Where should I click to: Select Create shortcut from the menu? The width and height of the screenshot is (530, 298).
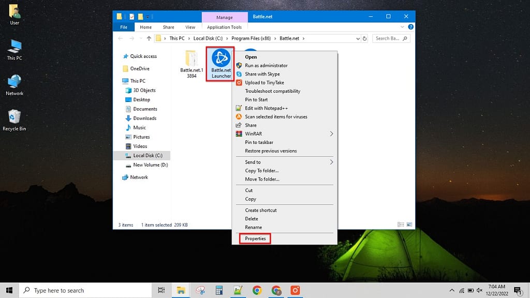261,210
